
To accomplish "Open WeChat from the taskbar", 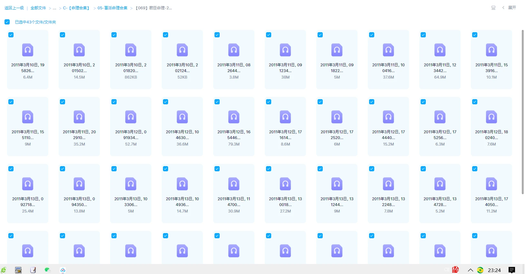I will coord(48,270).
